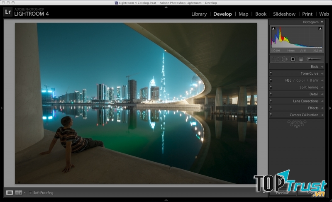Select the Spot Removal tool
Screen dimensions: 332x202
click(285, 59)
